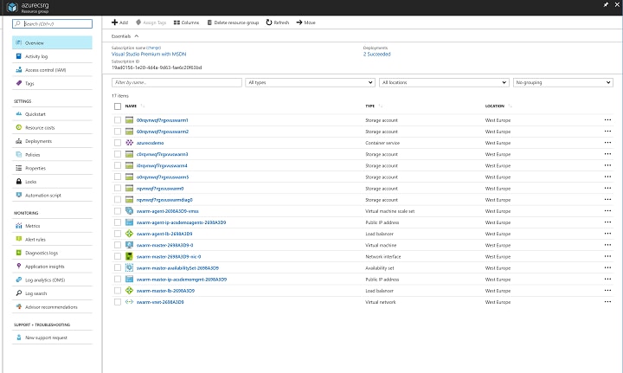The image size is (623, 373).
Task: Open Application insights in the sidebar
Action: tap(52, 267)
